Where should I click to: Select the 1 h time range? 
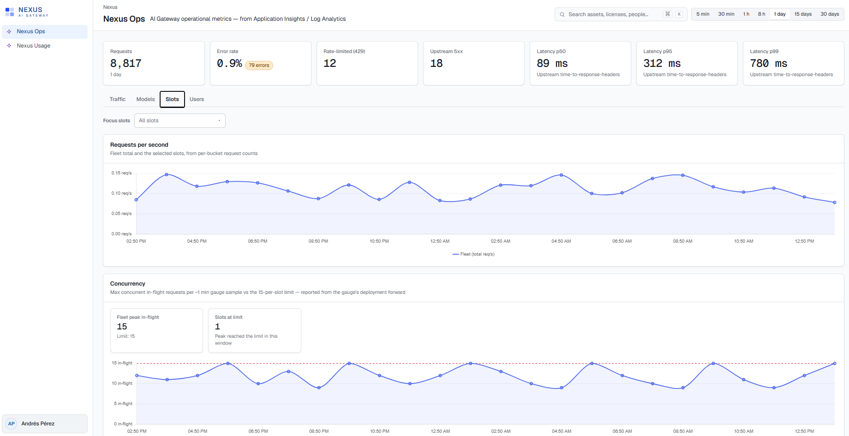pyautogui.click(x=746, y=14)
